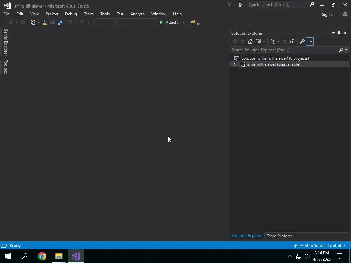This screenshot has width=351, height=263.
Task: Open the Project menu
Action: coord(52,14)
